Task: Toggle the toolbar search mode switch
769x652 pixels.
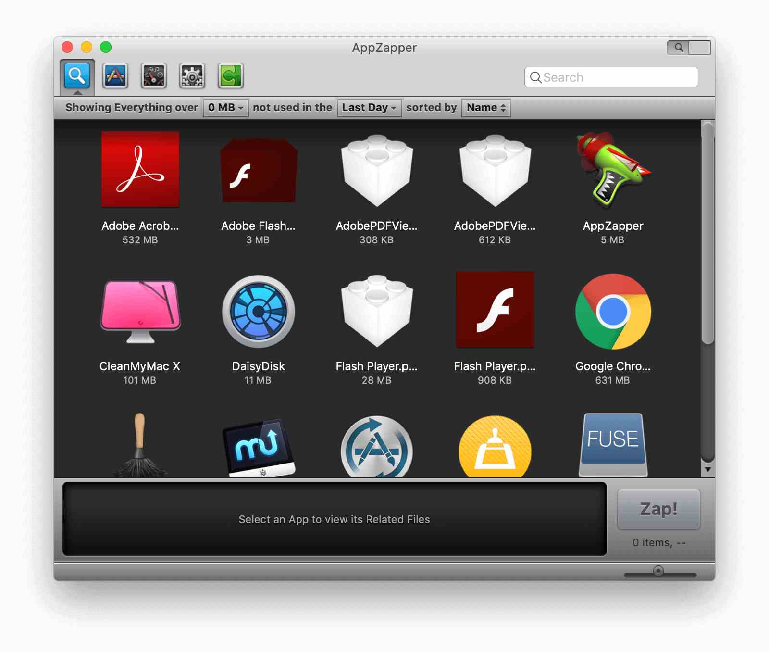Action: 689,48
